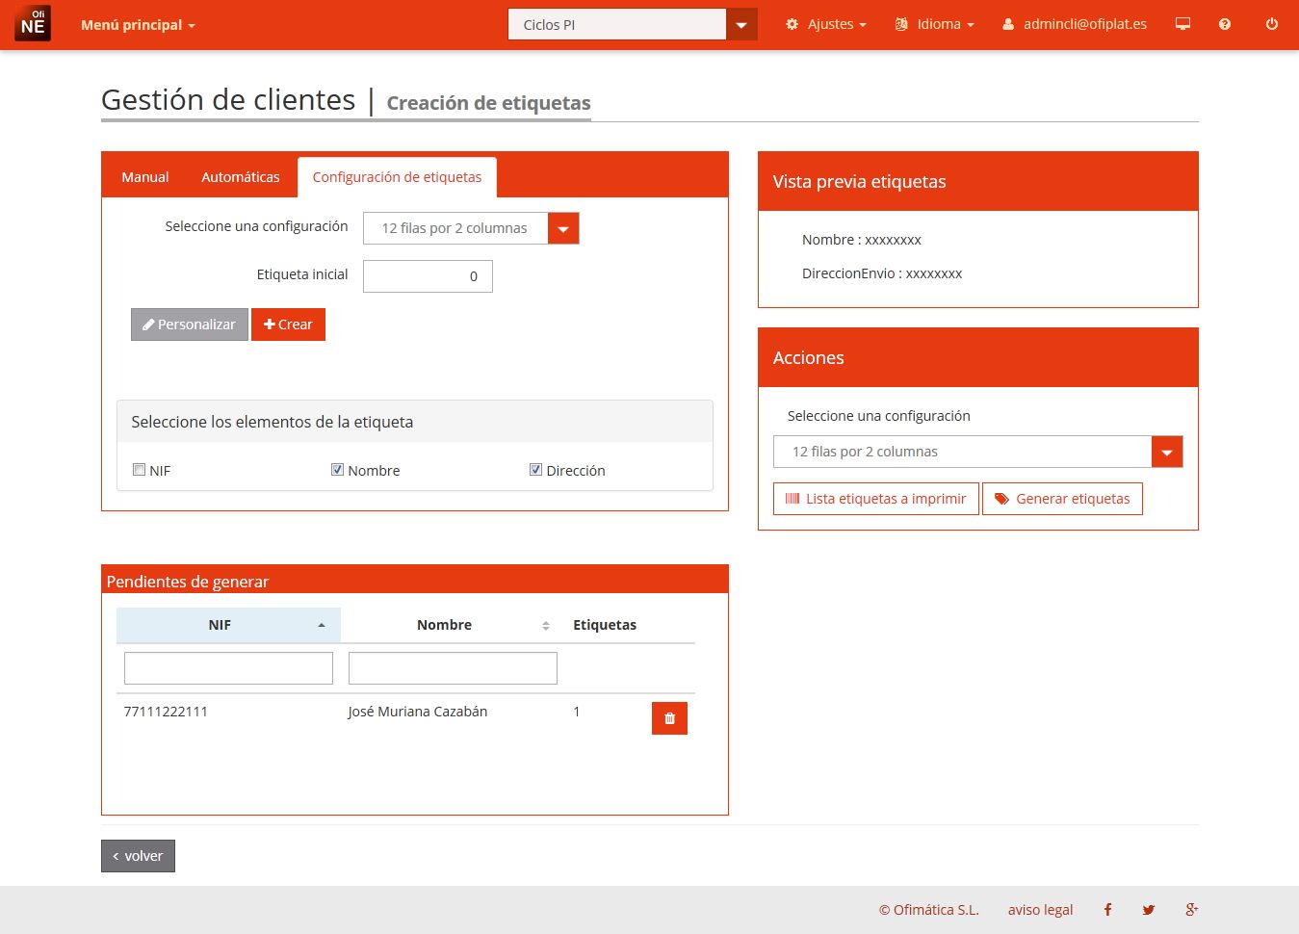The image size is (1299, 934).
Task: Open the Menú principal dropdown
Action: point(138,25)
